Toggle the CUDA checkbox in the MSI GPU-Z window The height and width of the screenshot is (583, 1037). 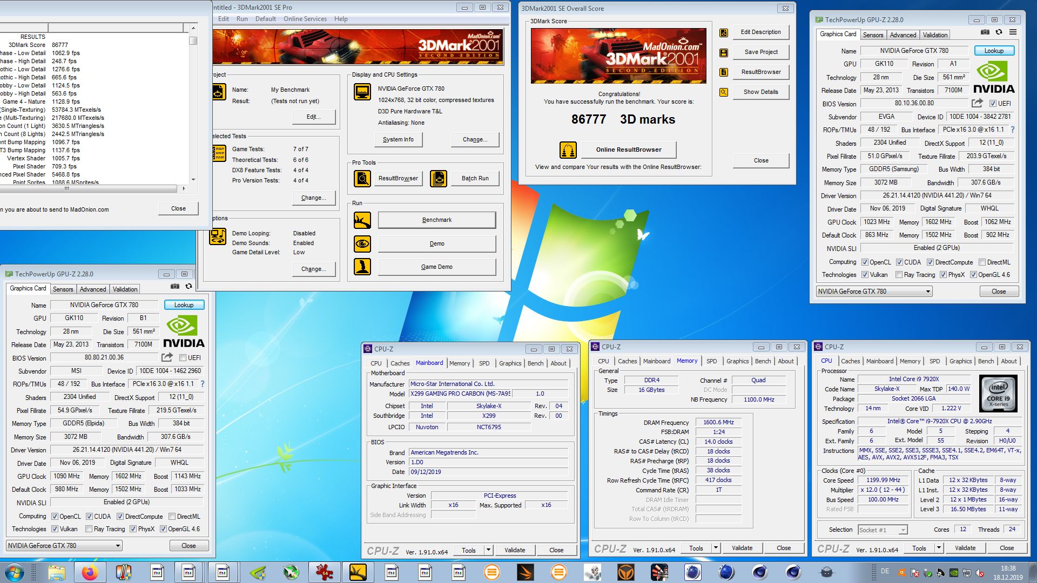pos(89,517)
